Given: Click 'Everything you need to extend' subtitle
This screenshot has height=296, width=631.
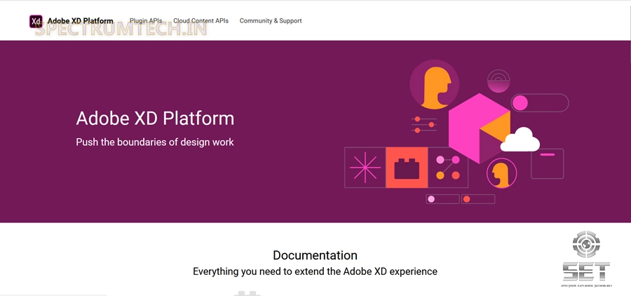Looking at the screenshot, I should coord(315,271).
